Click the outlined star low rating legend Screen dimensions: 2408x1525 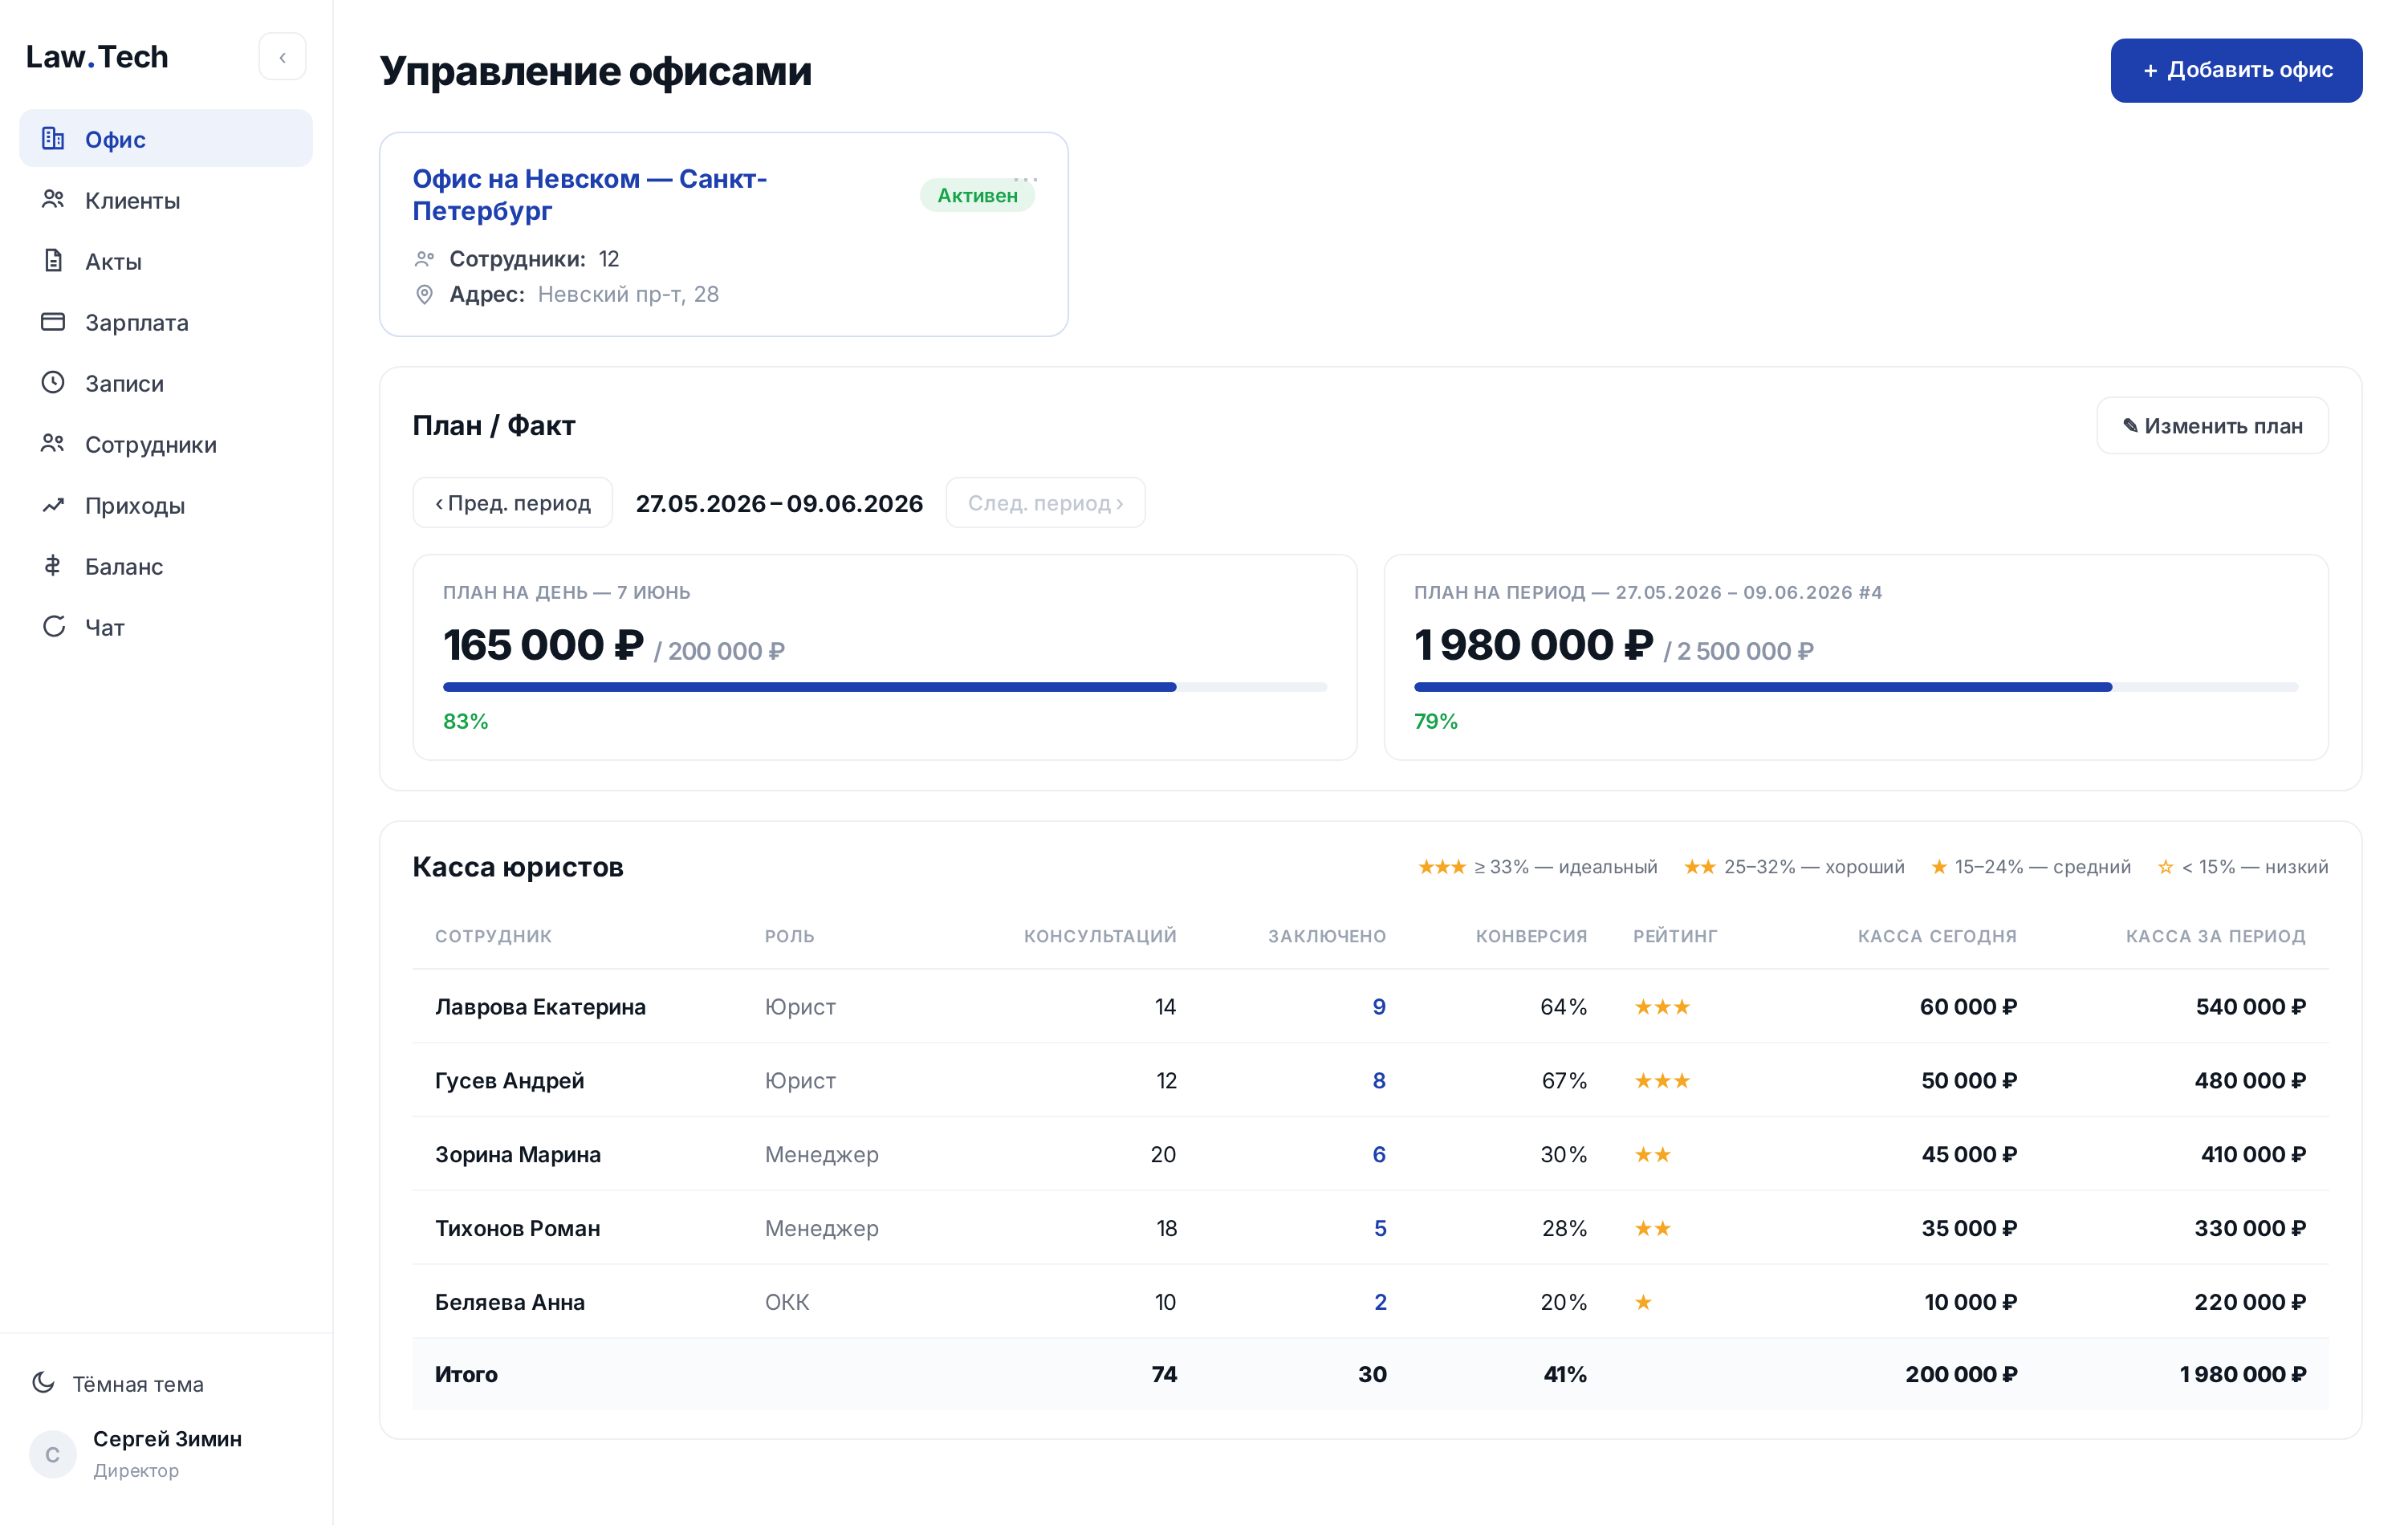pos(2242,867)
